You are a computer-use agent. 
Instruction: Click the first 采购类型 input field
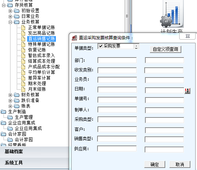117,120
